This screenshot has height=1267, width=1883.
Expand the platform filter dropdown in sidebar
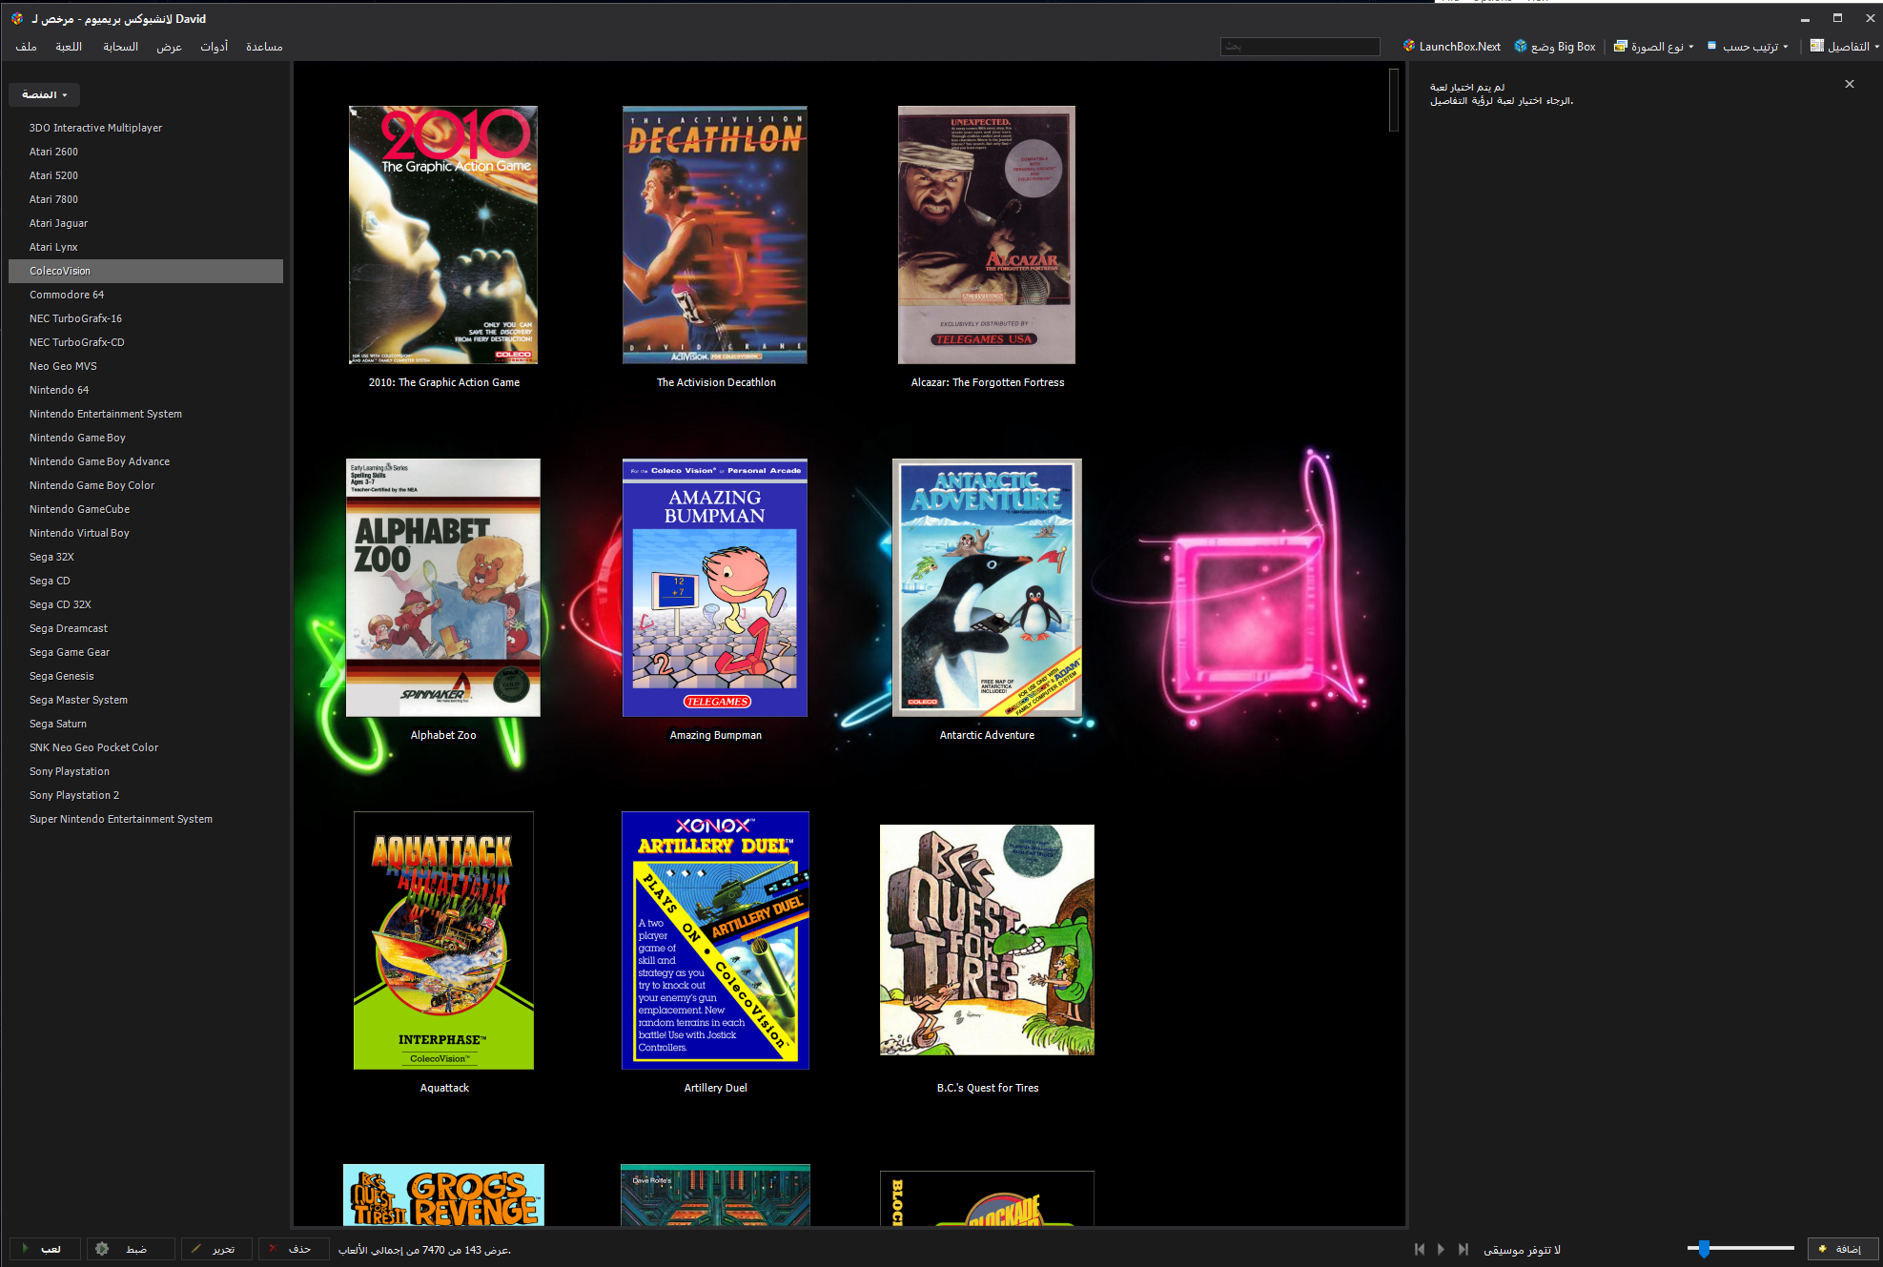(44, 94)
